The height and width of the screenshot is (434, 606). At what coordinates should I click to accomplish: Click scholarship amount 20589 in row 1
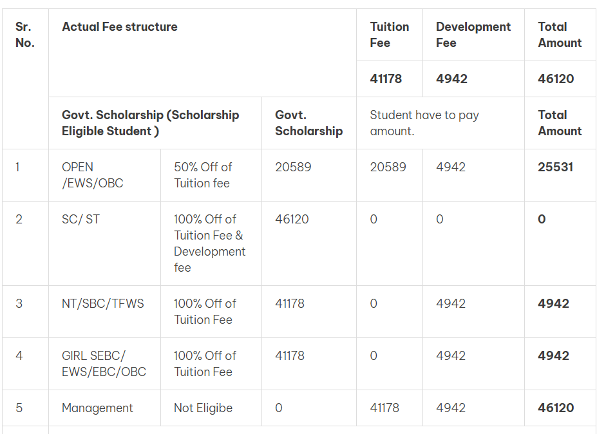[293, 167]
